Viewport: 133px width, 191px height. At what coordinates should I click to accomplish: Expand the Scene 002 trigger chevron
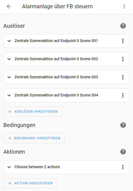pyautogui.click(x=9, y=59)
